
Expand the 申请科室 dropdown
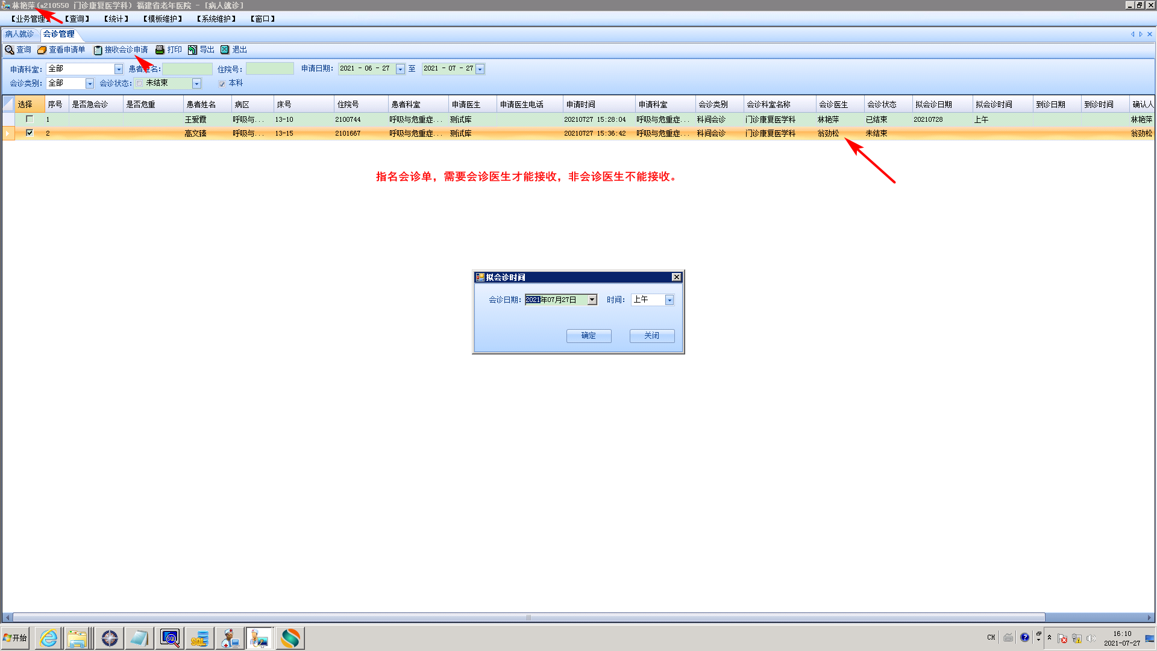click(x=119, y=69)
